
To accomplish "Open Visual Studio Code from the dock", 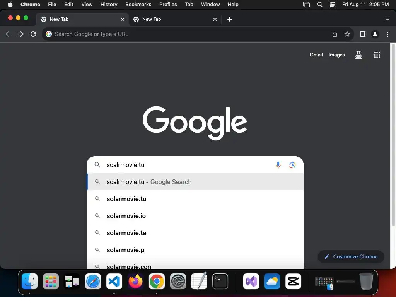I will coord(114,282).
